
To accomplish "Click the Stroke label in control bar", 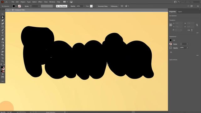I will 26,6.
